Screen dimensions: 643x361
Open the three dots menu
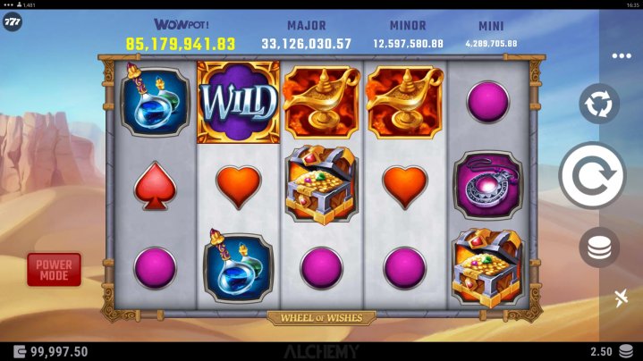622,55
